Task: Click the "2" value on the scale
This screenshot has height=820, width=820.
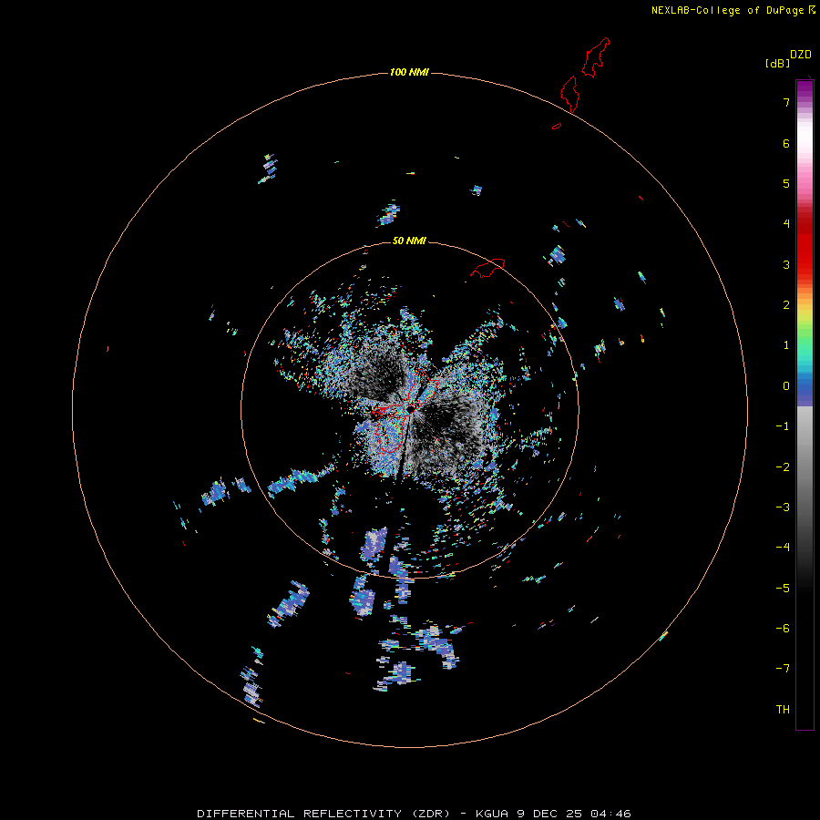Action: (786, 305)
